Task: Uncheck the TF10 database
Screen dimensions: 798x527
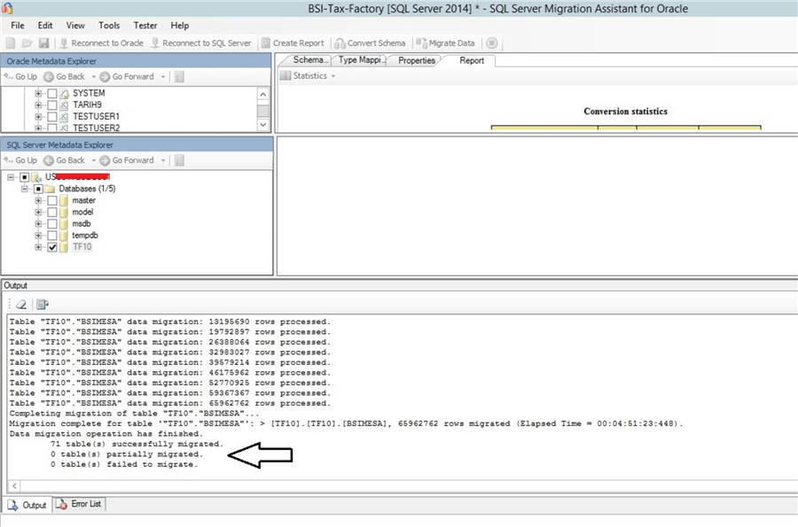Action: click(x=51, y=247)
